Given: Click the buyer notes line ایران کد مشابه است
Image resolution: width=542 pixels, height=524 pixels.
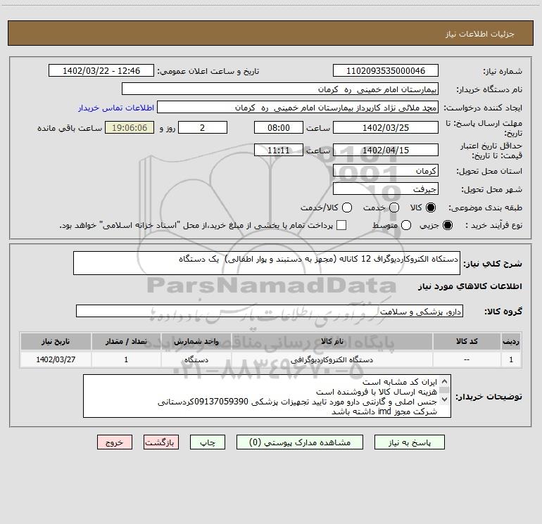Looking at the screenshot, I should click(400, 382).
